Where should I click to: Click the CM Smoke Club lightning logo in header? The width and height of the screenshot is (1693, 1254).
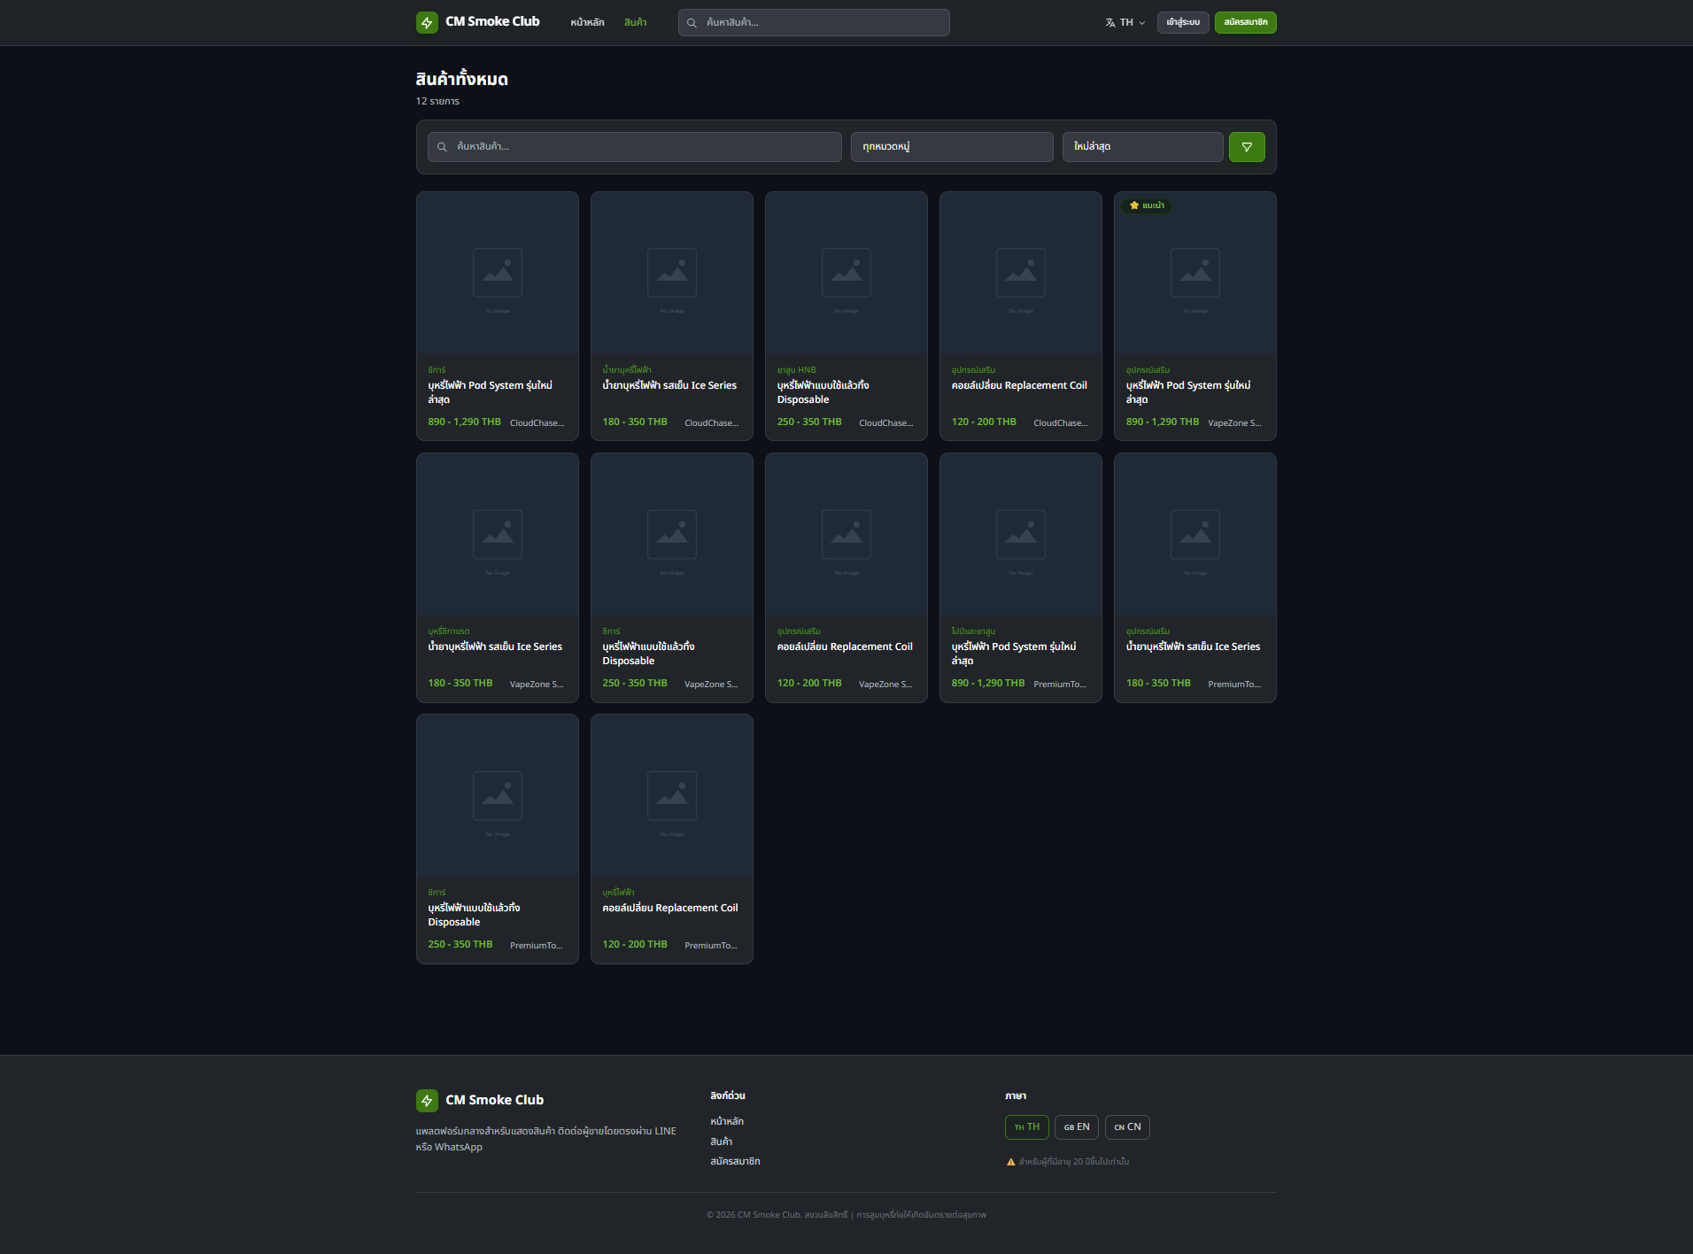(427, 22)
